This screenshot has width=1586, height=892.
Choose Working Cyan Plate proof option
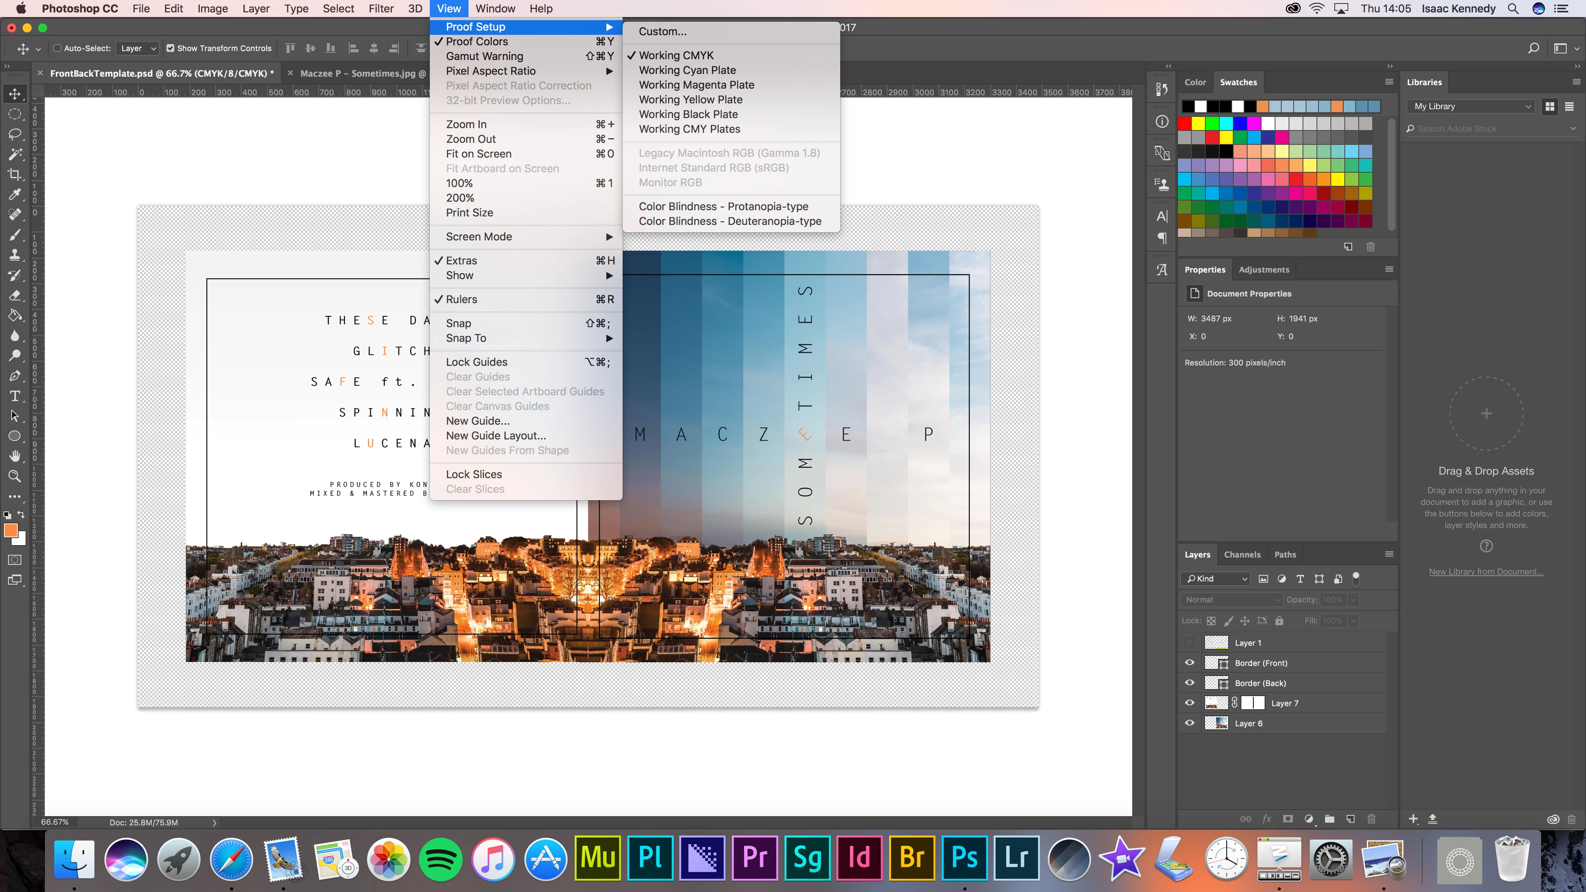[687, 70]
